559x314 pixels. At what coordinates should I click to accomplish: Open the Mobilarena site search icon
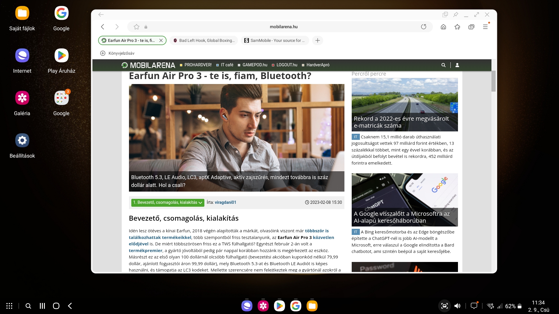(x=443, y=65)
